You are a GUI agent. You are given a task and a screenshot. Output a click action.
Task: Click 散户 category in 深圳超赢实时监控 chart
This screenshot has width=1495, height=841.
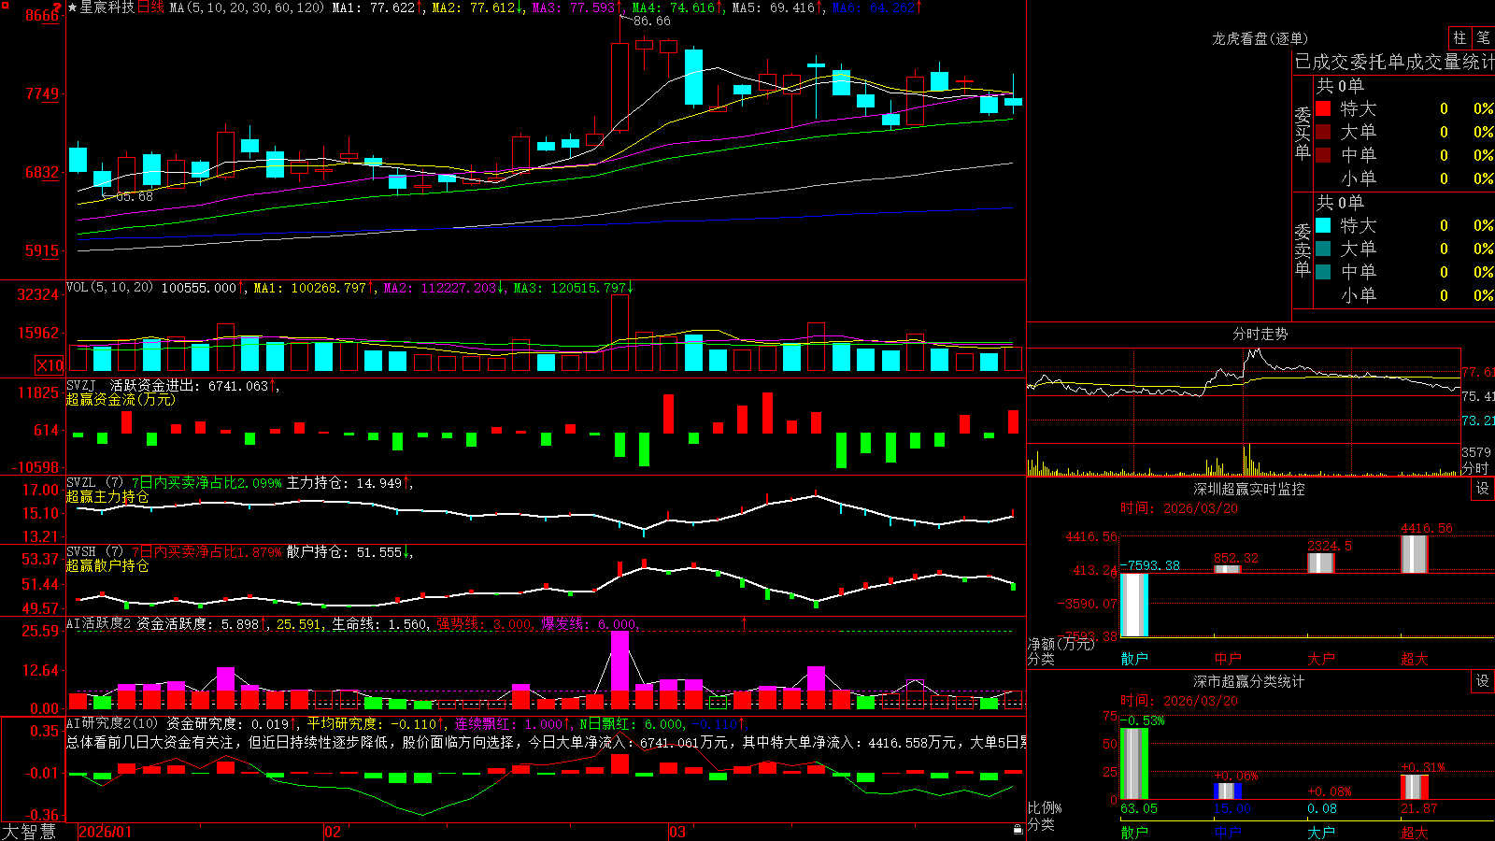pos(1134,659)
